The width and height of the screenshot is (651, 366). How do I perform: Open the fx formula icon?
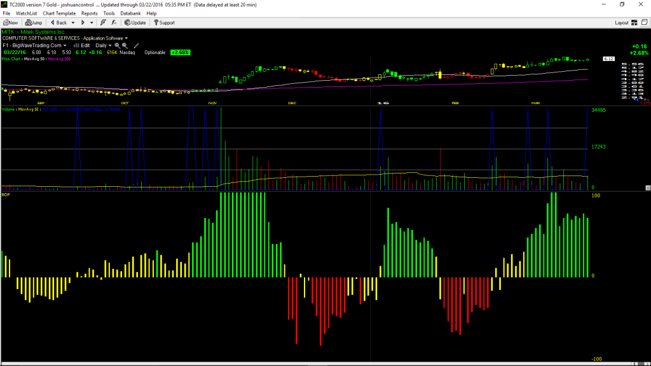click(114, 23)
